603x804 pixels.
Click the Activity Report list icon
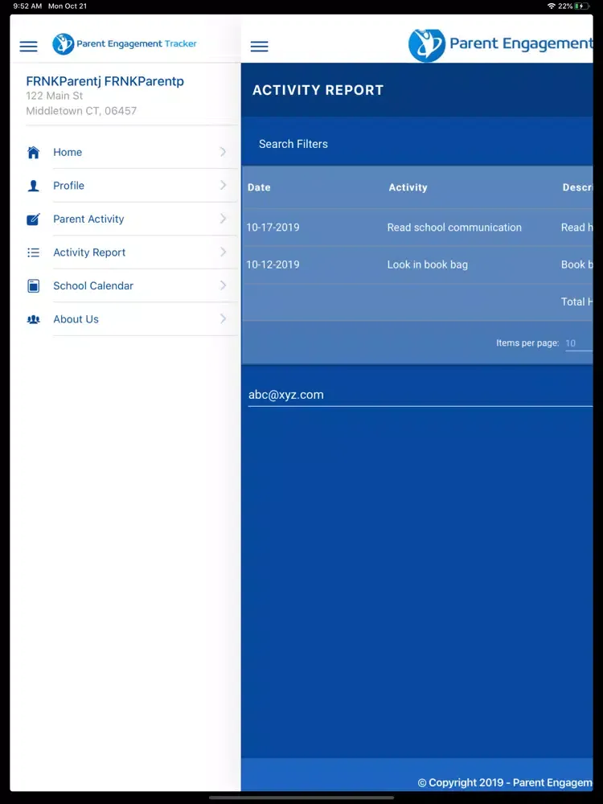click(33, 252)
